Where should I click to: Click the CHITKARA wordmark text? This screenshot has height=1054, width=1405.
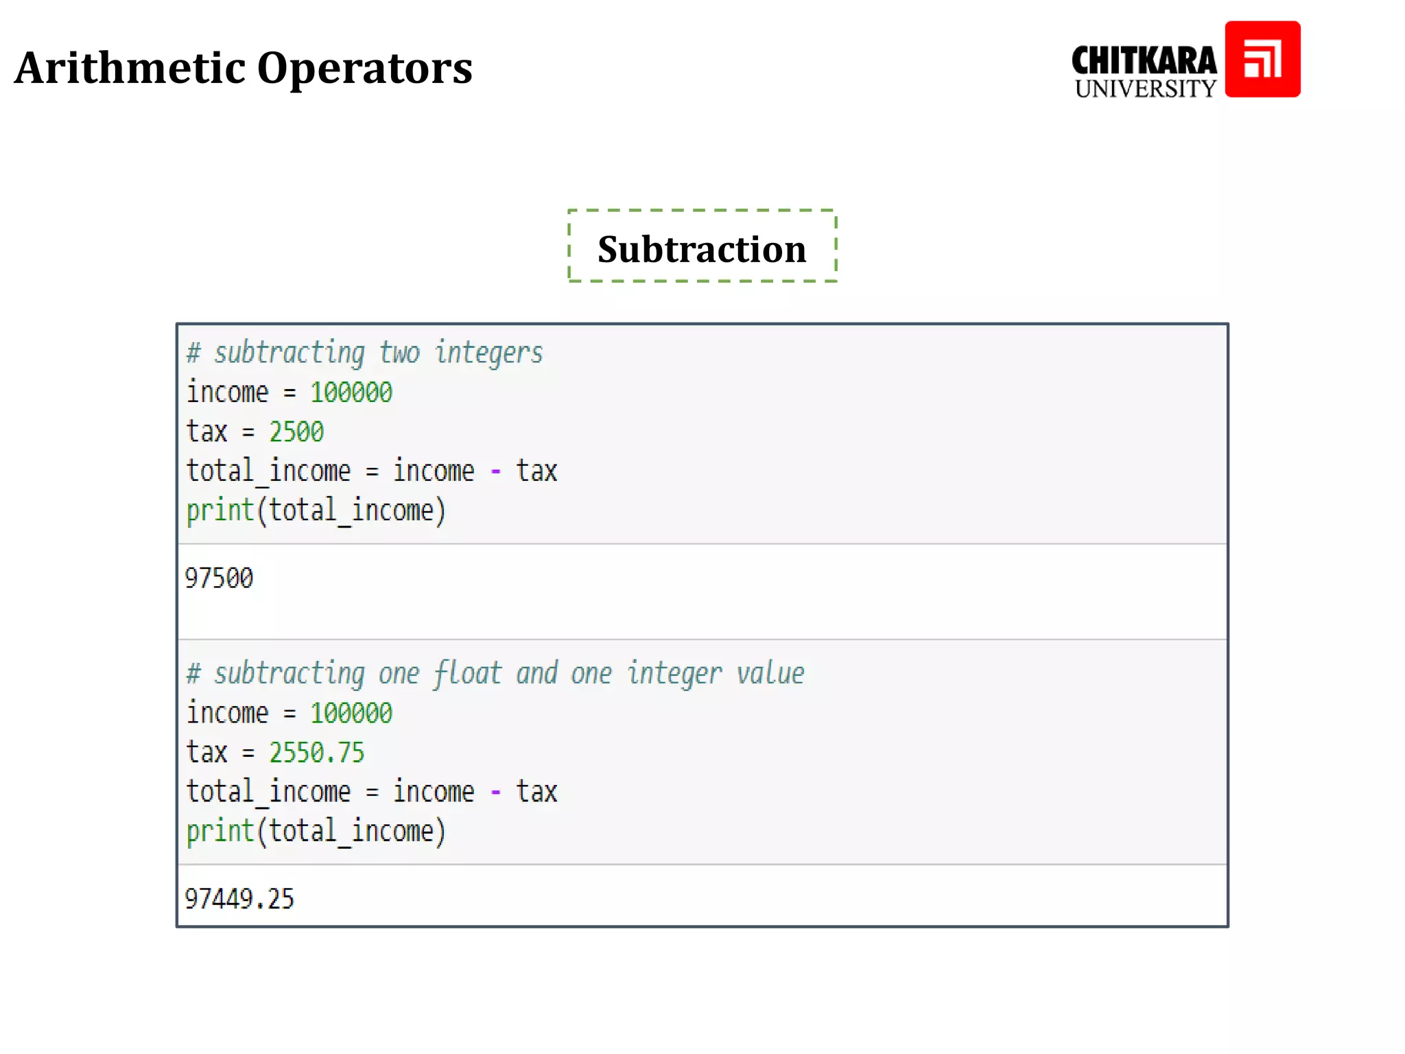click(x=1144, y=60)
